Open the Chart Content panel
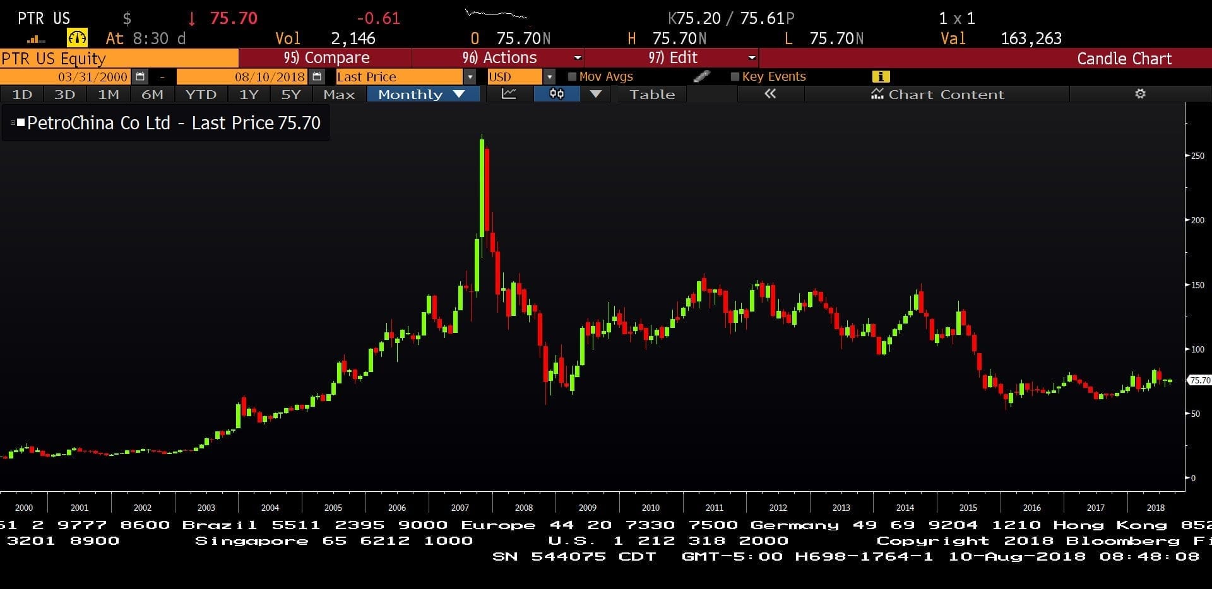 937,94
